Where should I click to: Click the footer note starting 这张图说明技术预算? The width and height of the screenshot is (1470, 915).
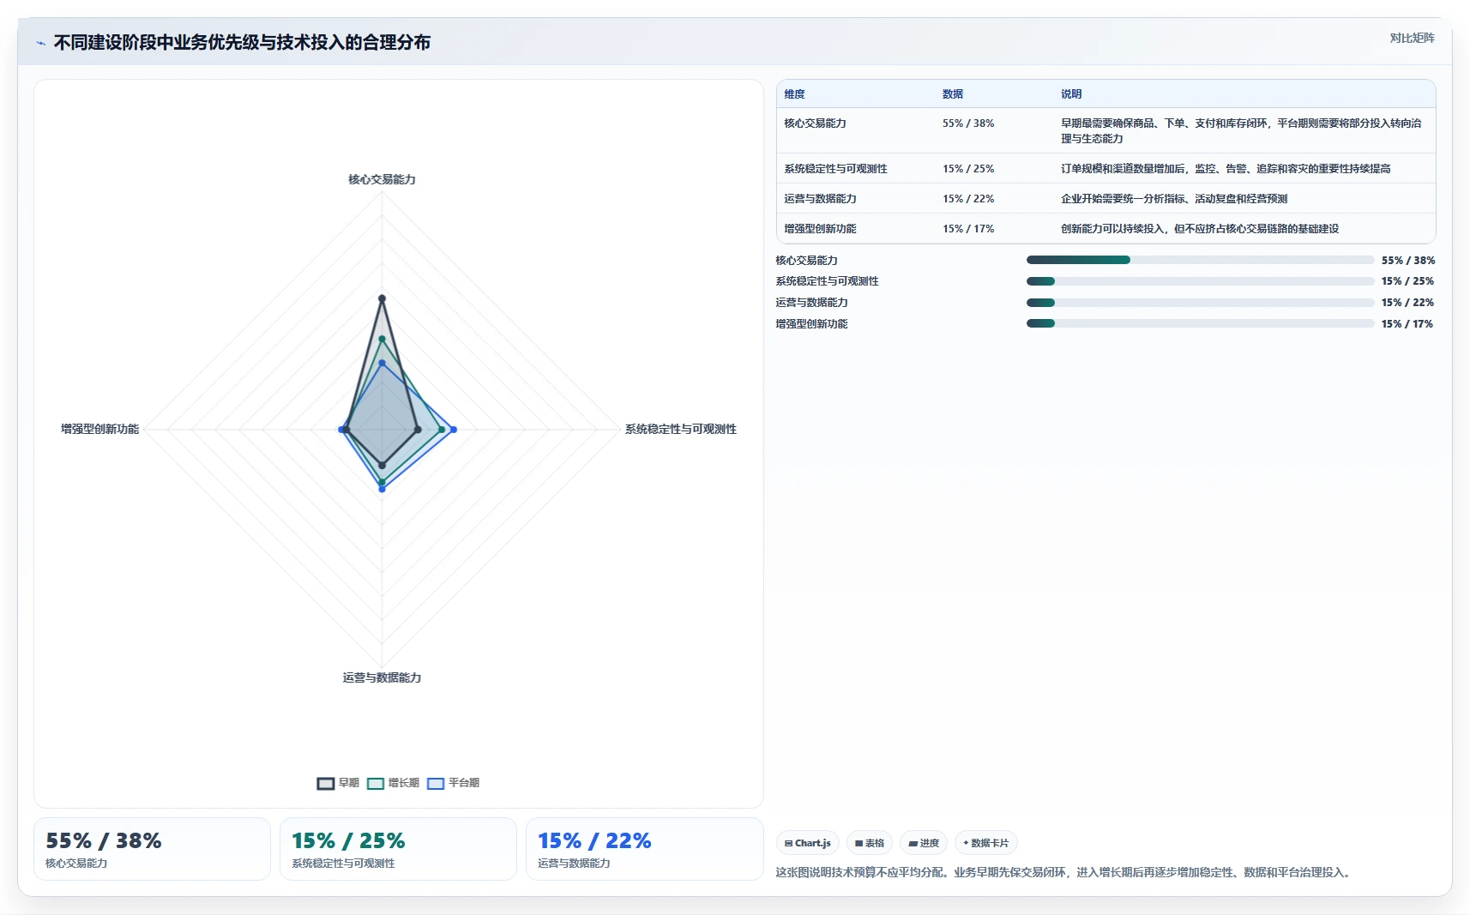[1064, 872]
